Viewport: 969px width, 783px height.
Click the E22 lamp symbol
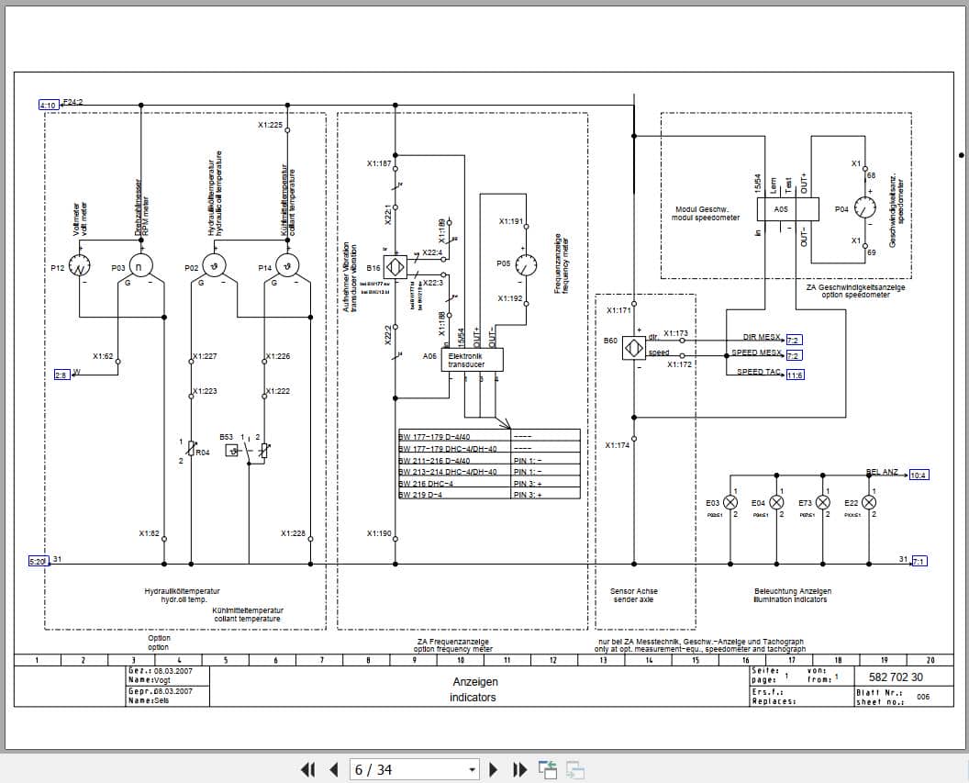pos(869,502)
